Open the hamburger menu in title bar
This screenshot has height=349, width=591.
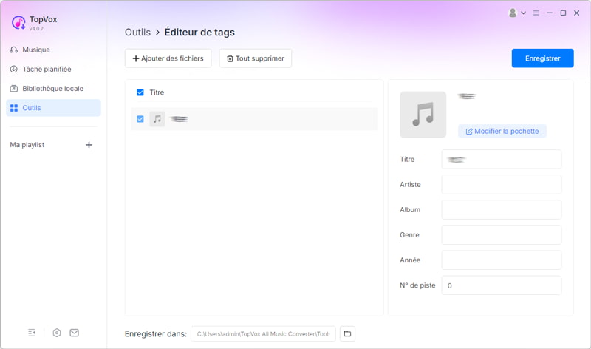pyautogui.click(x=536, y=13)
